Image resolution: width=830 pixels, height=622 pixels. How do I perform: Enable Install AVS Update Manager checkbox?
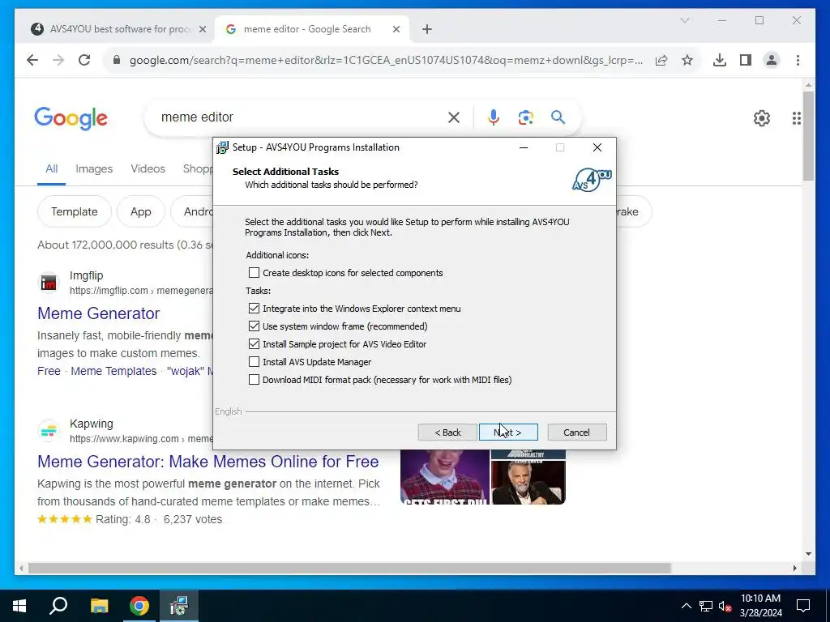point(254,362)
